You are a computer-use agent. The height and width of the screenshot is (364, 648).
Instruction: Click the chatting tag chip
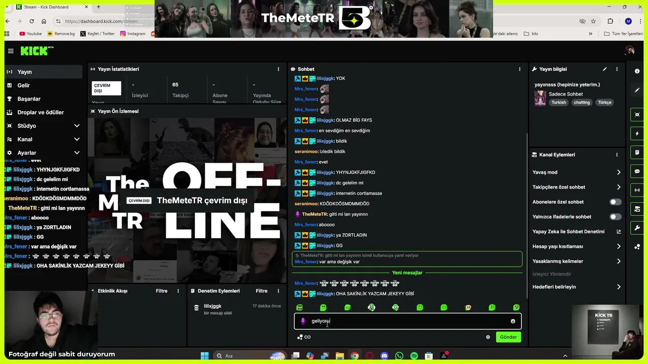(582, 103)
